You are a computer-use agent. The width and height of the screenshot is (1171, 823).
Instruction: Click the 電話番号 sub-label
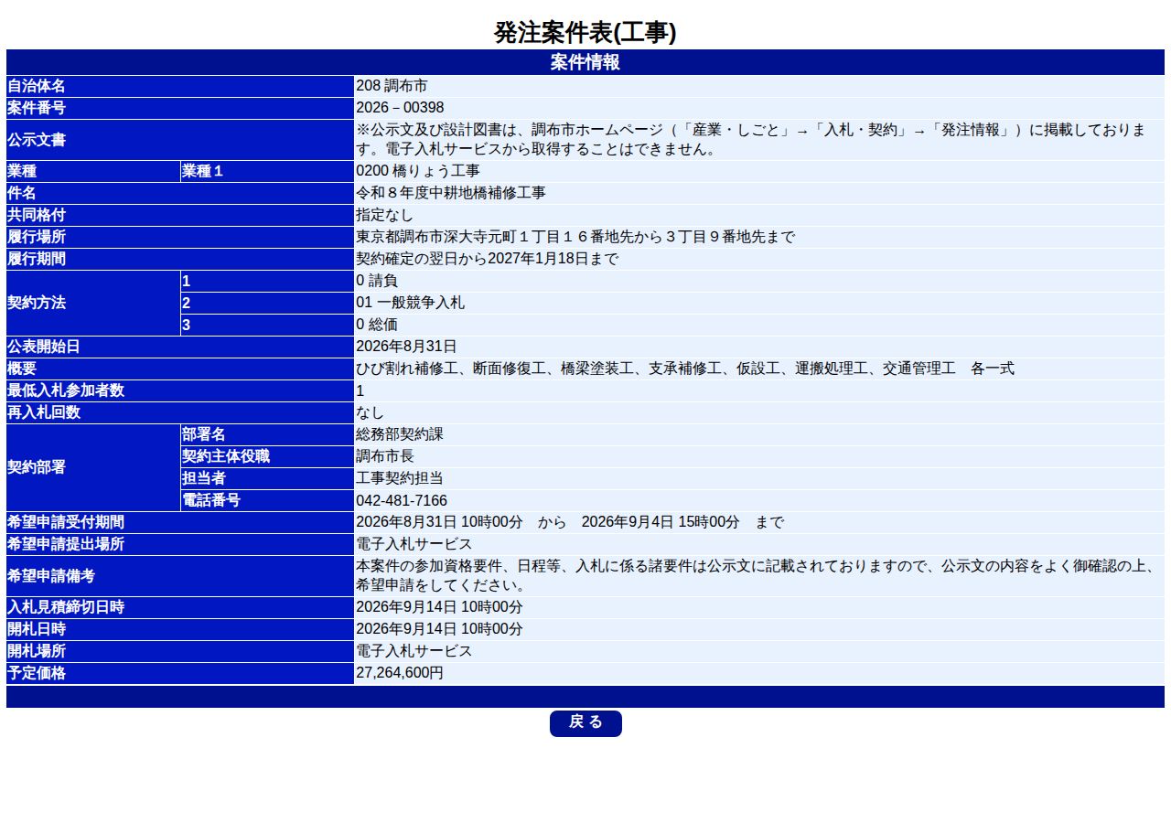tap(267, 500)
